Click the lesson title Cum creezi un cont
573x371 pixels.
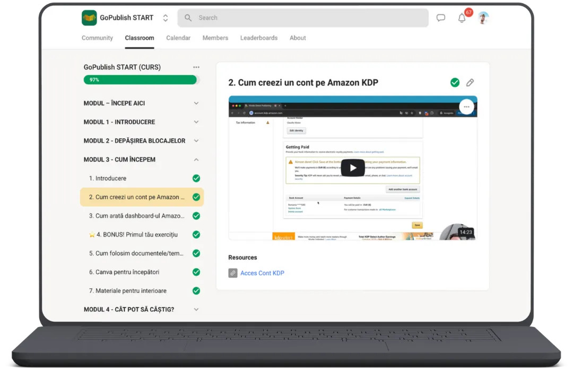pos(303,83)
